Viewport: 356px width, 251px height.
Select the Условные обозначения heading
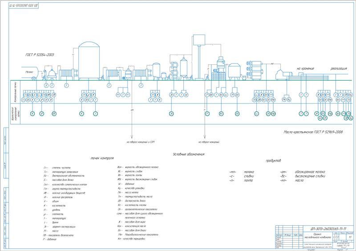(189, 154)
